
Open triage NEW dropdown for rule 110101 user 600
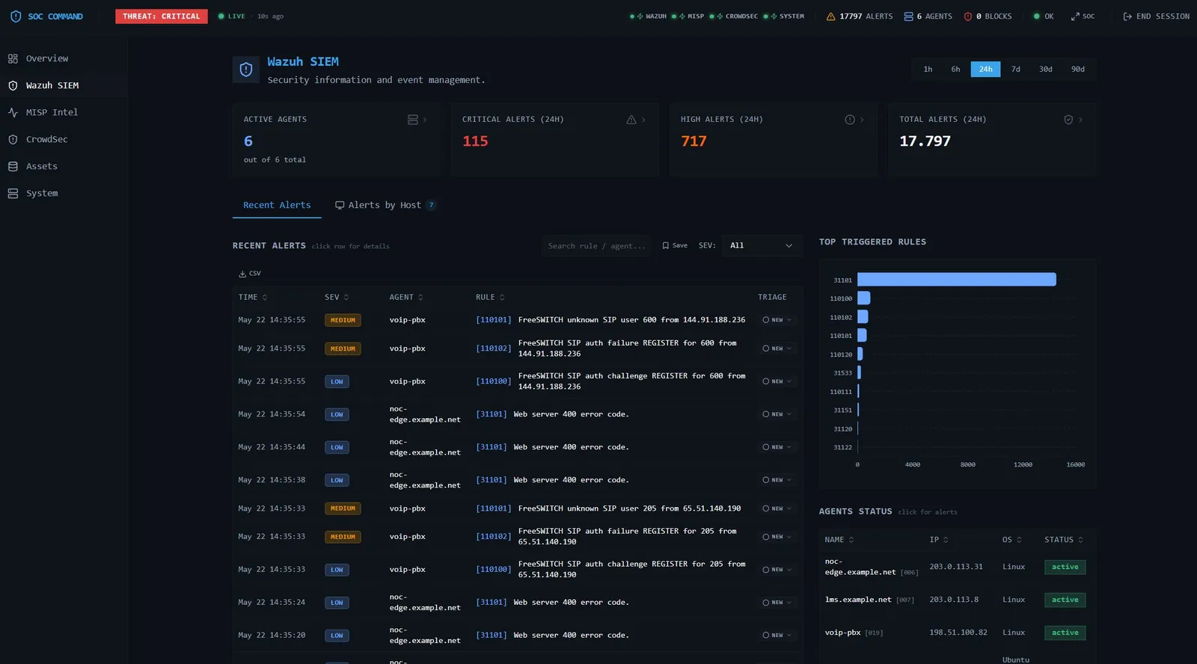(x=777, y=320)
